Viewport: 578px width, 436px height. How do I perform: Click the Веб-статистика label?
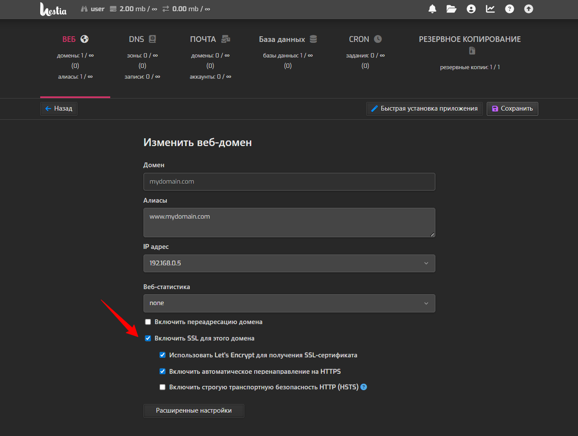coord(166,287)
